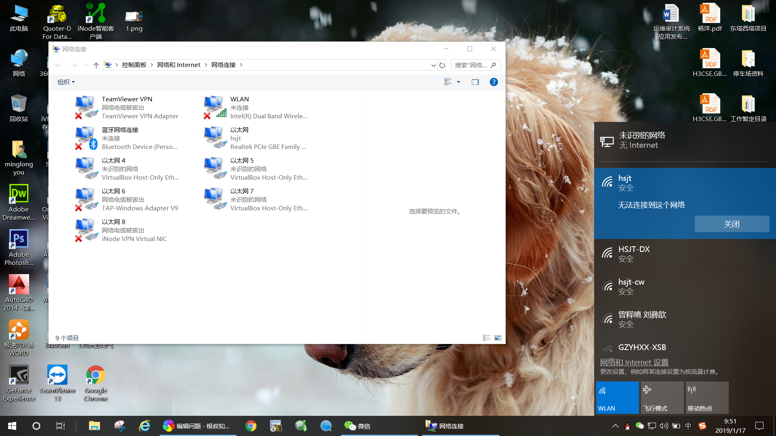This screenshot has width=776, height=436.
Task: Click 控制面板 in the breadcrumb path
Action: pos(134,65)
